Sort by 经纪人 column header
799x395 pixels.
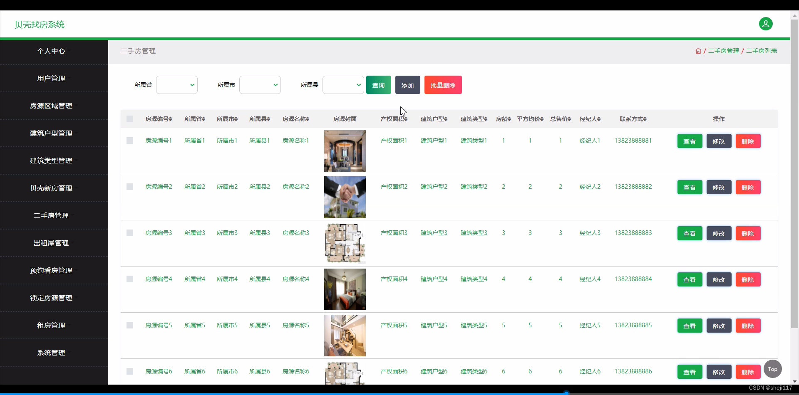[x=590, y=119]
